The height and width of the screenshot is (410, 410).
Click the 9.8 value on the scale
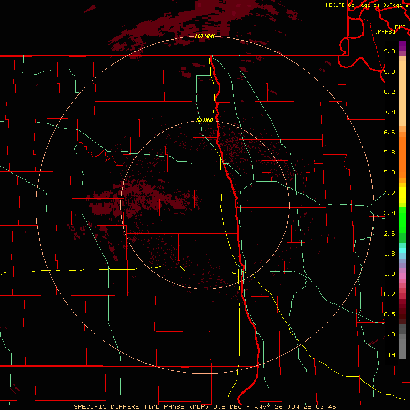click(x=389, y=51)
